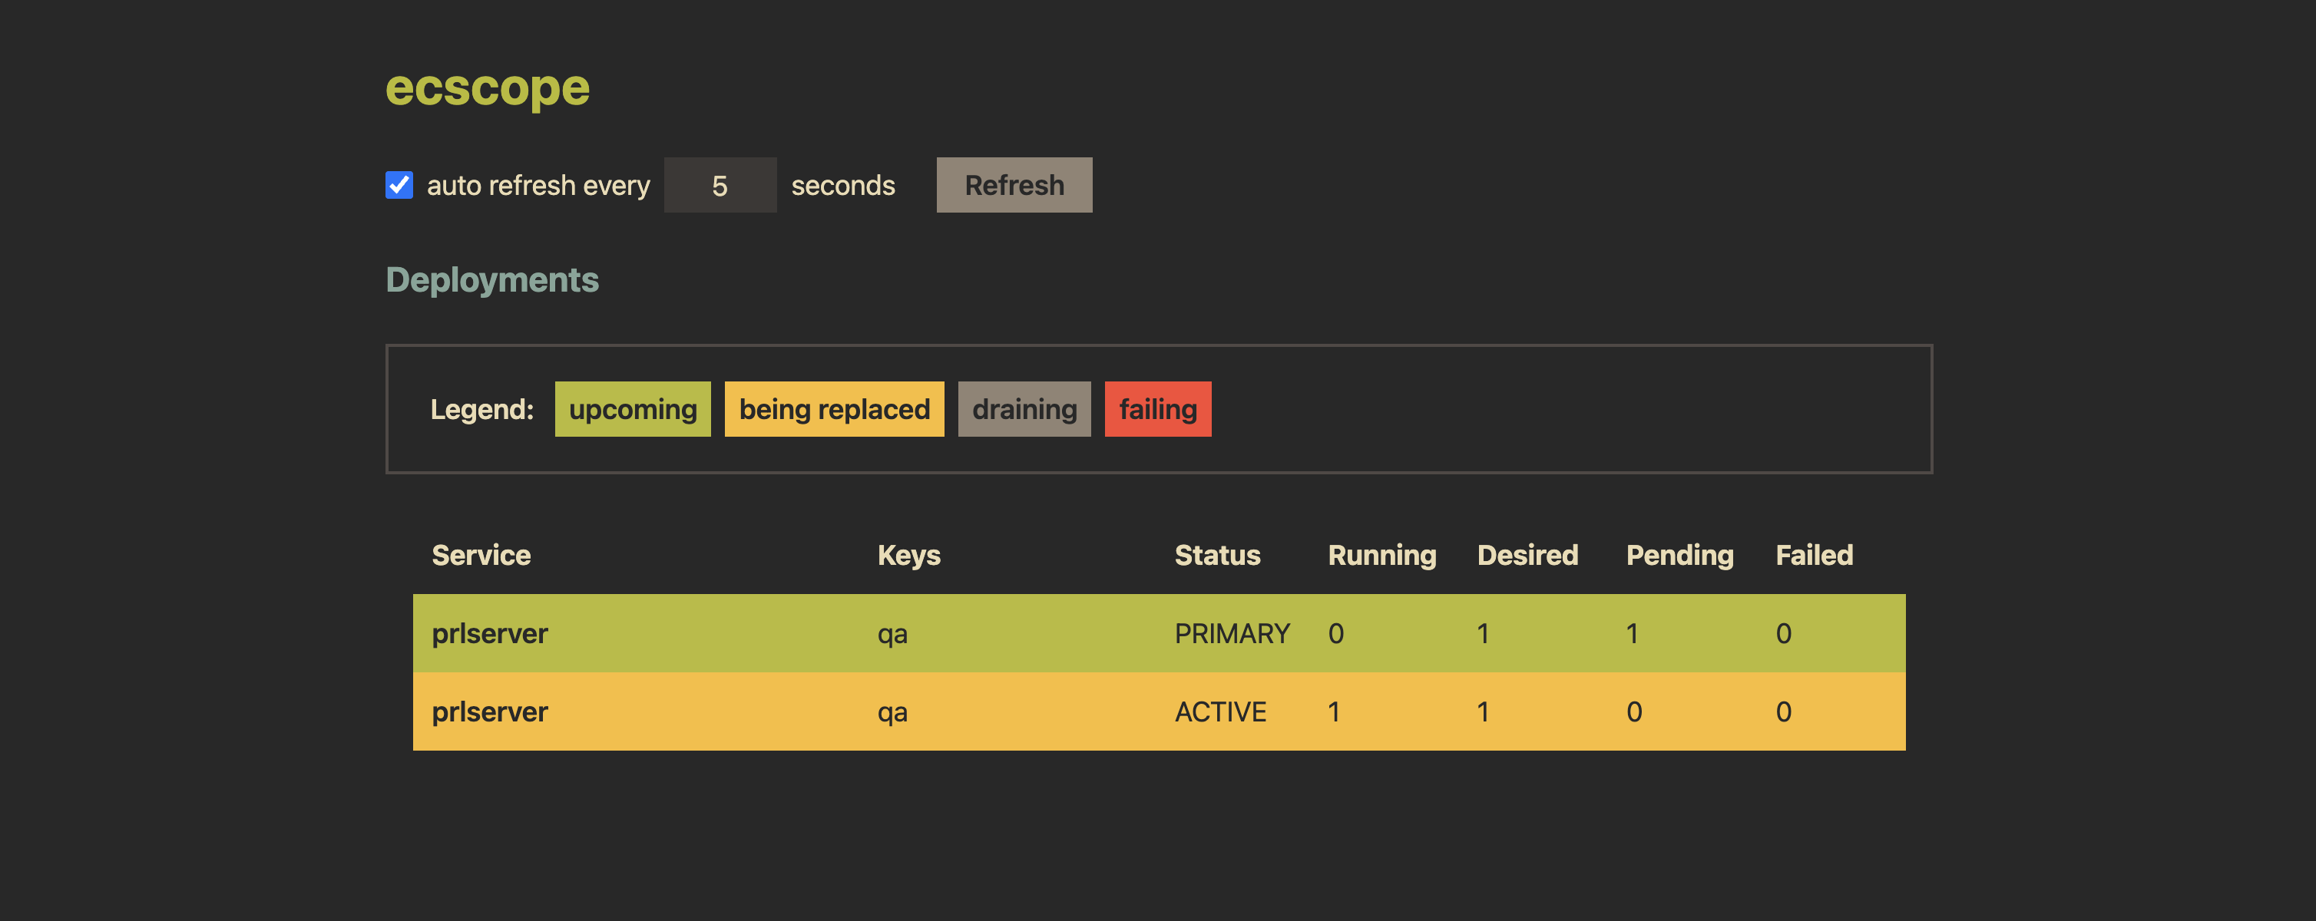The height and width of the screenshot is (921, 2316).
Task: Click the Deployments heading
Action: click(x=491, y=279)
